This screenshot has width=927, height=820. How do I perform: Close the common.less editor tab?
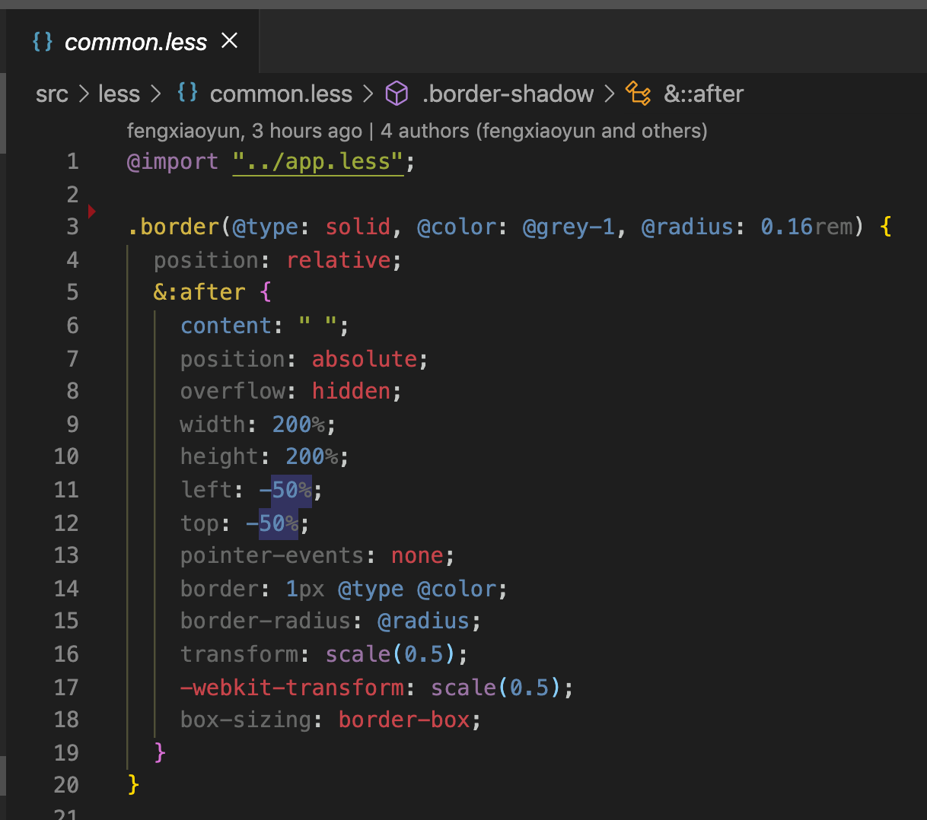coord(229,41)
